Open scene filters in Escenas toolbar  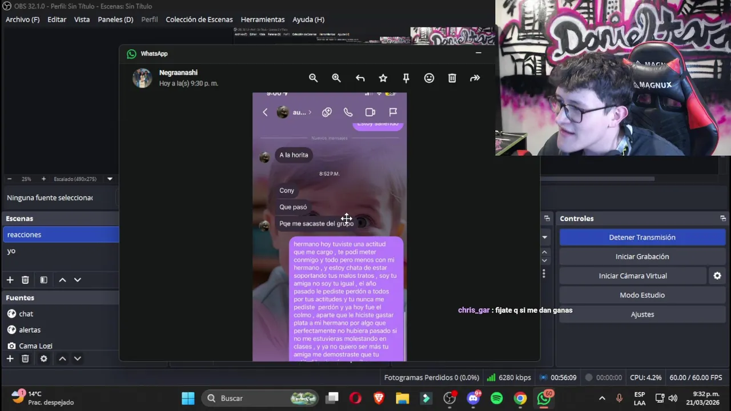point(43,280)
